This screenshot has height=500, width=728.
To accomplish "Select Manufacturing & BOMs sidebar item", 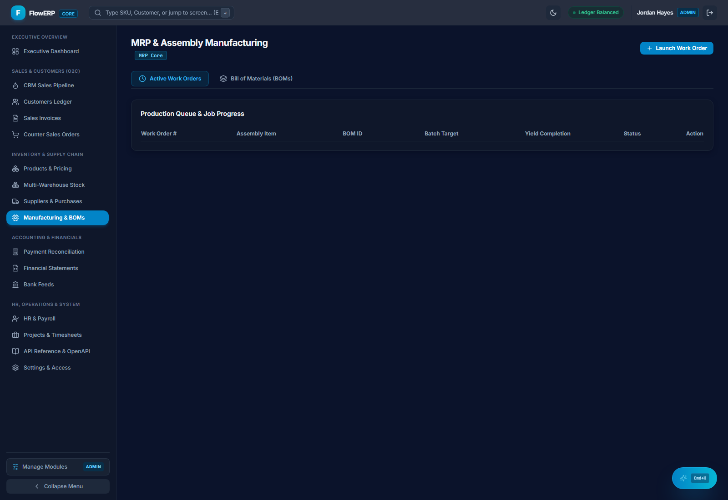I will coord(57,218).
